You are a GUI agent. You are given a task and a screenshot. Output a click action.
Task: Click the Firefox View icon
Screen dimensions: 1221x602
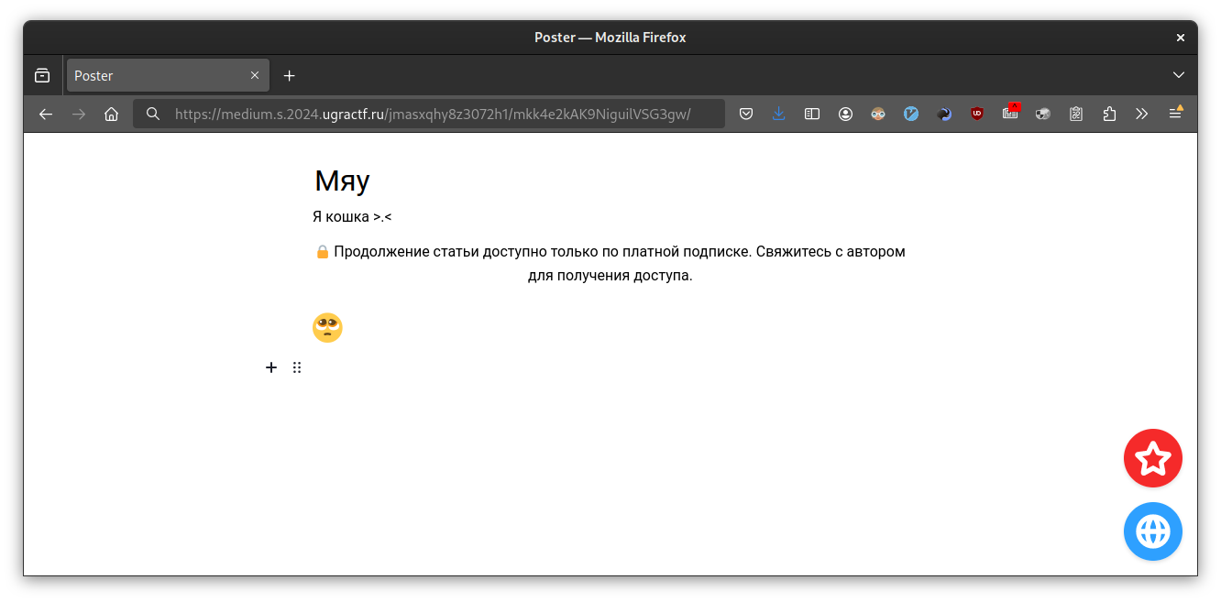tap(42, 75)
